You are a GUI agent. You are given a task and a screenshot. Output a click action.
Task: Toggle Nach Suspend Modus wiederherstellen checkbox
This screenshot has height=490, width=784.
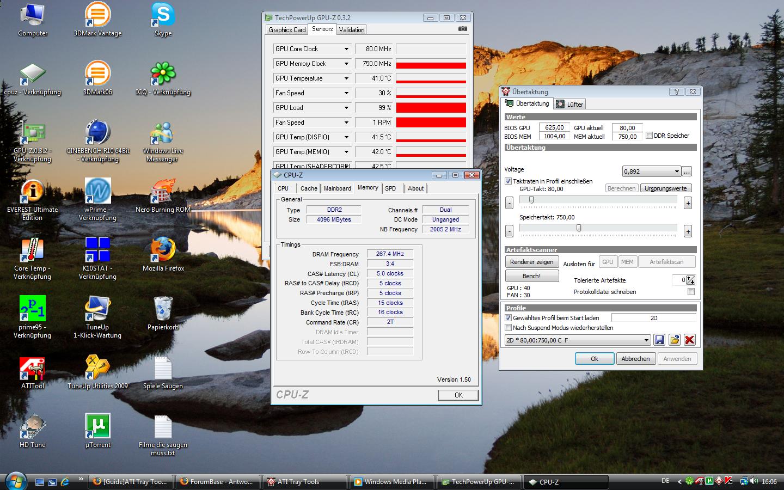coord(508,328)
